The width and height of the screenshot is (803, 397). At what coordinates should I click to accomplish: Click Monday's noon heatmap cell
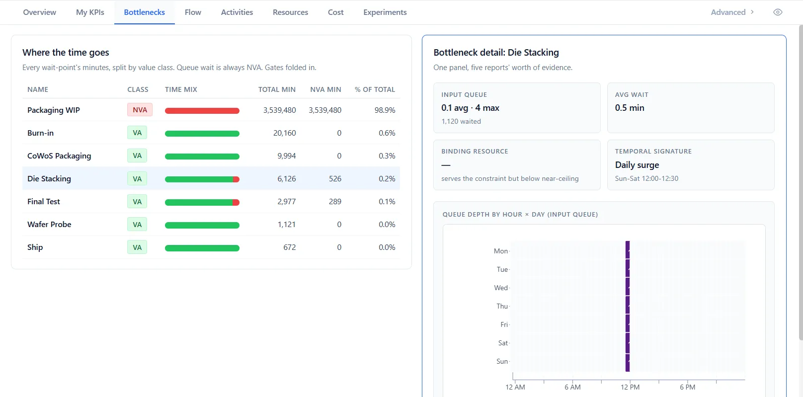(628, 250)
